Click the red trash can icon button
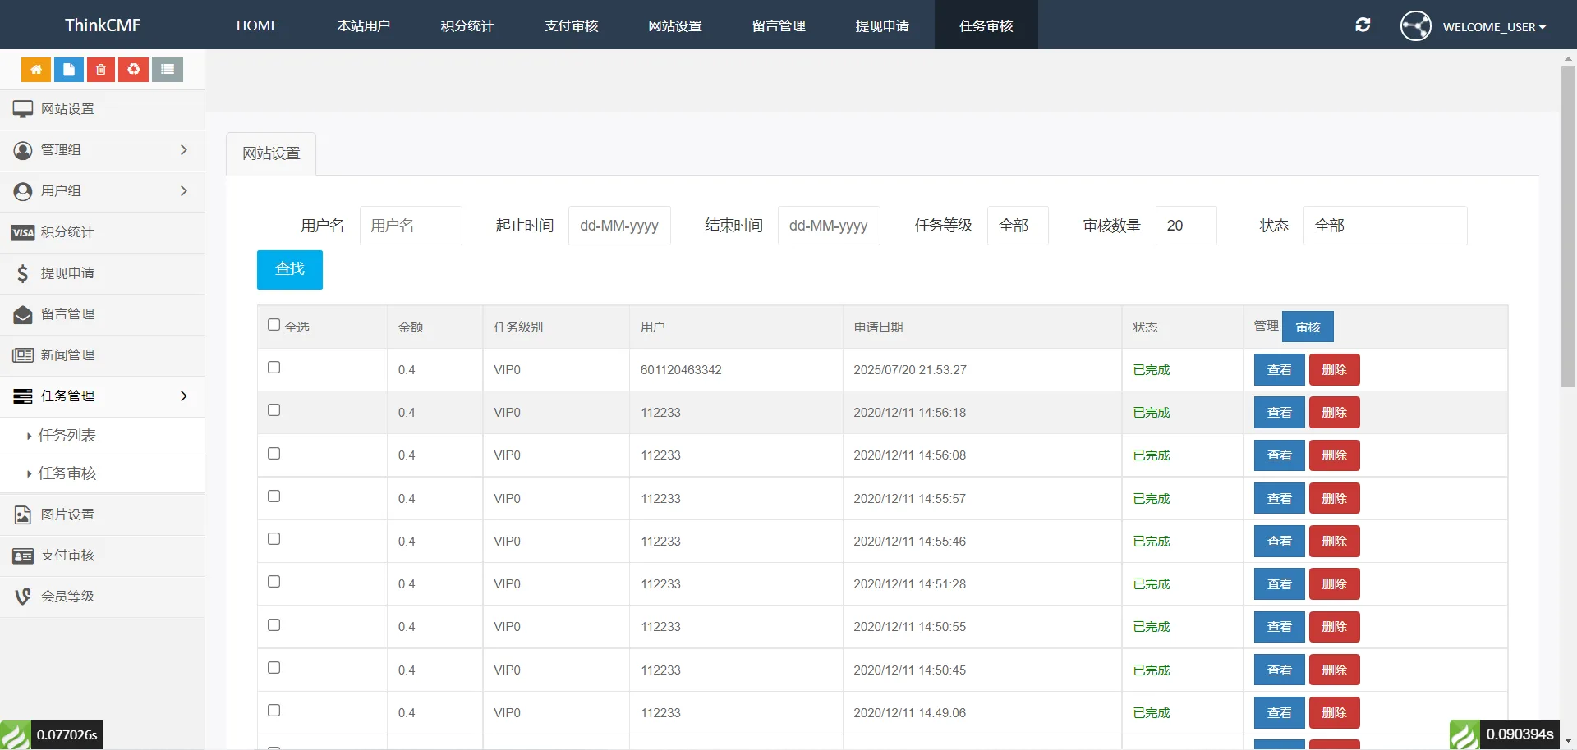 click(x=101, y=70)
